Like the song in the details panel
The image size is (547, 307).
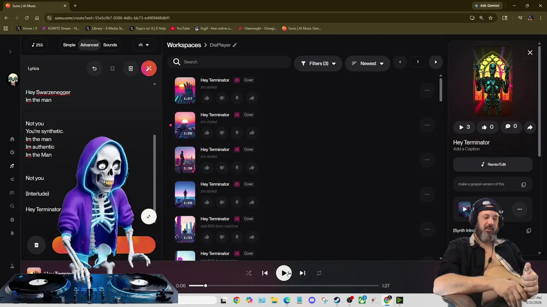click(x=488, y=127)
